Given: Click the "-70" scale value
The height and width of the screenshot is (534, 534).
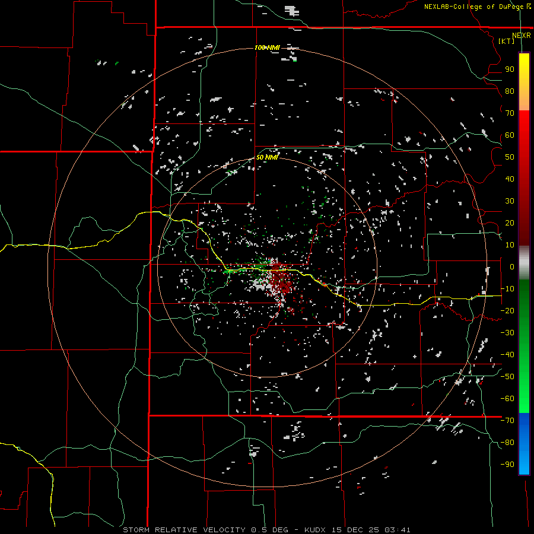Looking at the screenshot, I should (507, 421).
